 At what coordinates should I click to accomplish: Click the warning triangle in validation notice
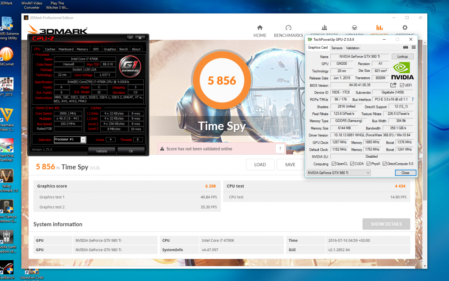[x=162, y=149]
